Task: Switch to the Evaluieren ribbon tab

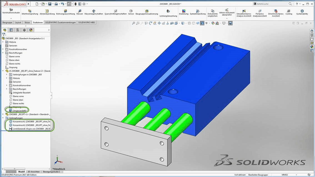Action: [38, 22]
